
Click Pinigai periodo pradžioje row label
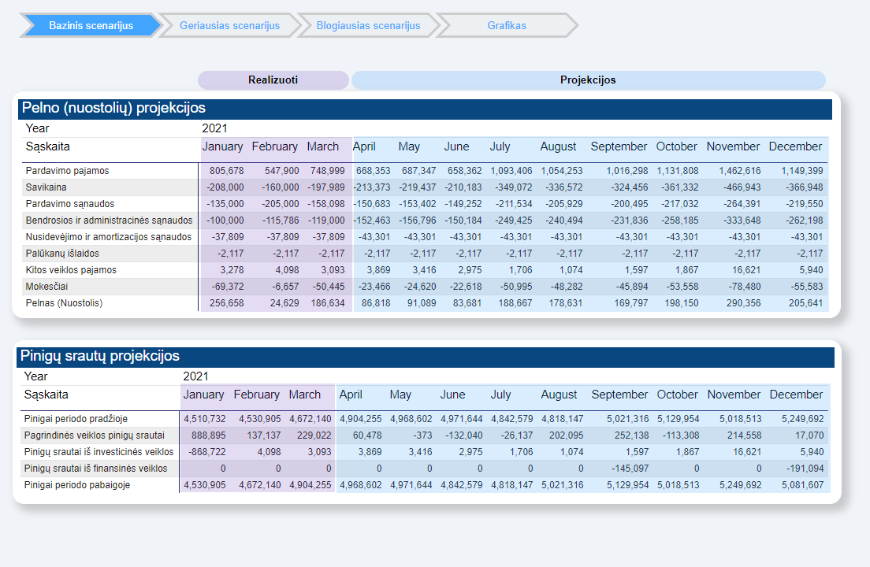[x=76, y=419]
